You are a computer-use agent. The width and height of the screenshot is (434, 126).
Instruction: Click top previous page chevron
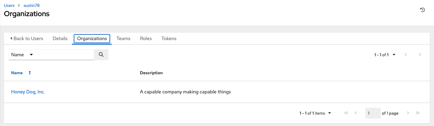click(x=406, y=55)
